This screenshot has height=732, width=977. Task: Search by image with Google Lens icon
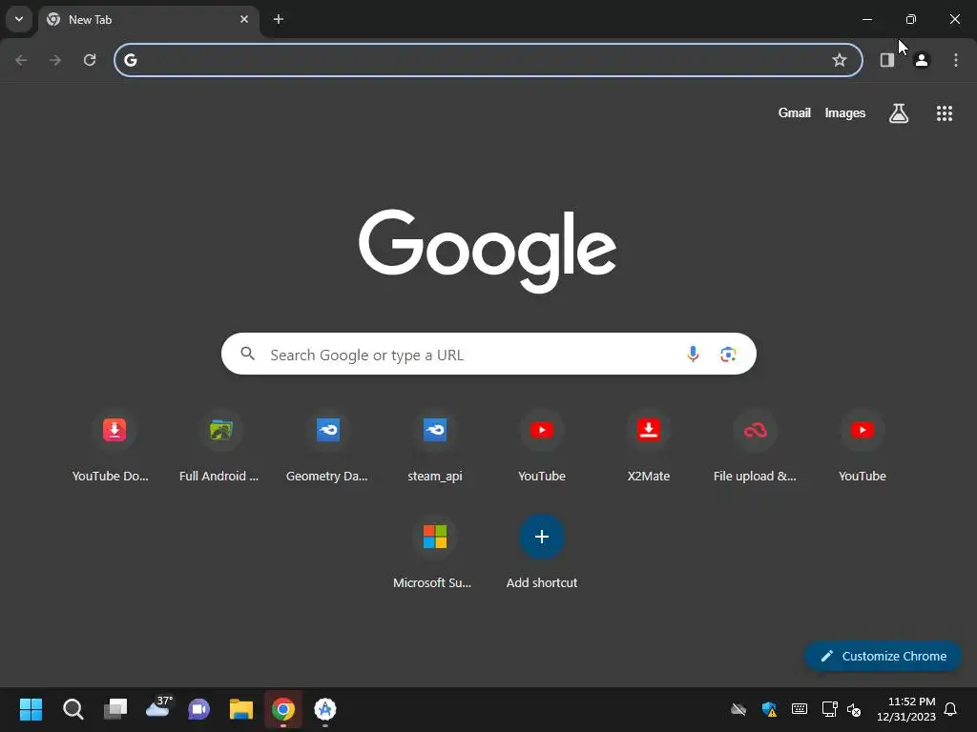point(728,355)
